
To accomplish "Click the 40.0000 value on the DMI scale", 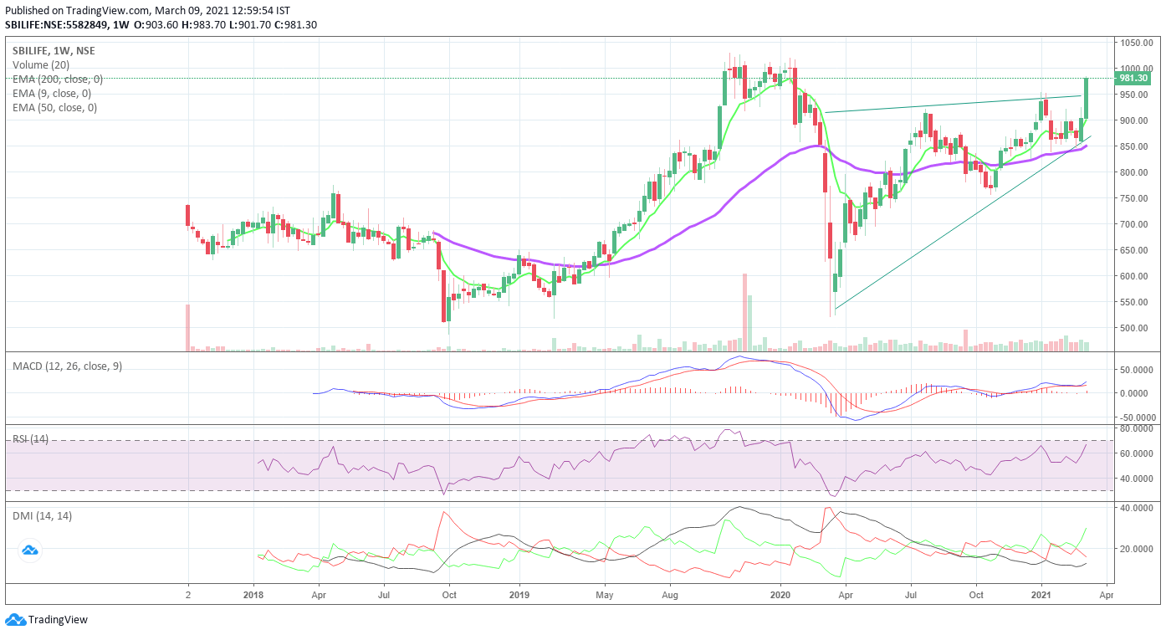I will click(1136, 508).
